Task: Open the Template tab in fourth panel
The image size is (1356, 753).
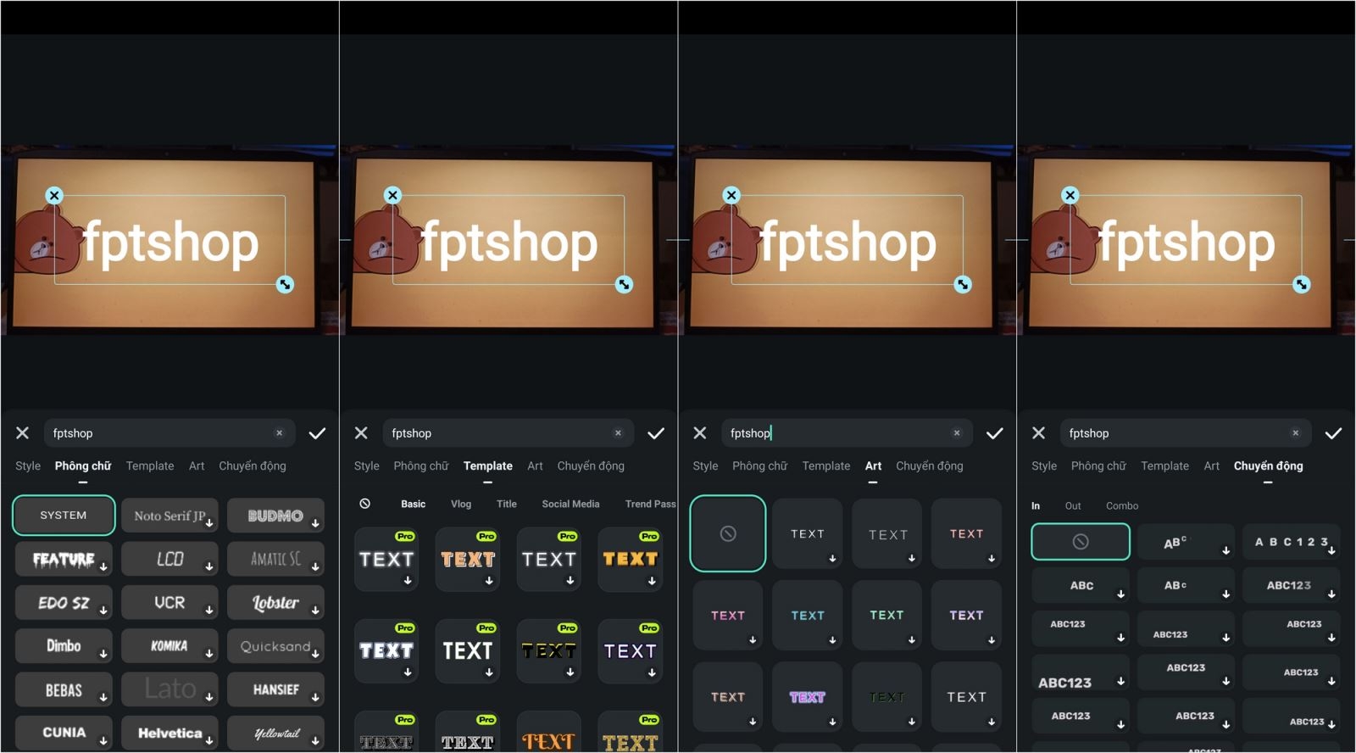Action: coord(1165,466)
